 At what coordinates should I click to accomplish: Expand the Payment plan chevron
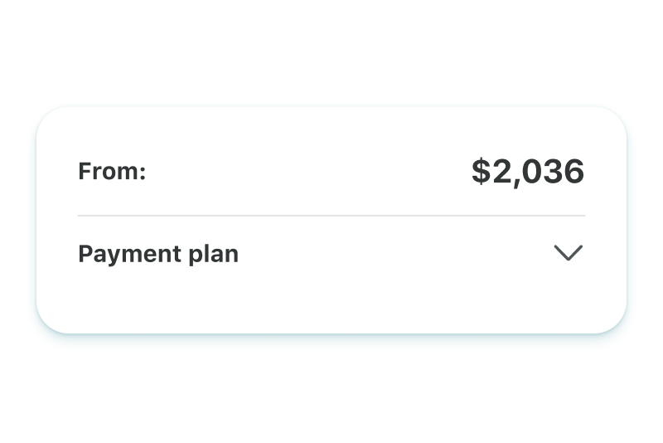(568, 253)
